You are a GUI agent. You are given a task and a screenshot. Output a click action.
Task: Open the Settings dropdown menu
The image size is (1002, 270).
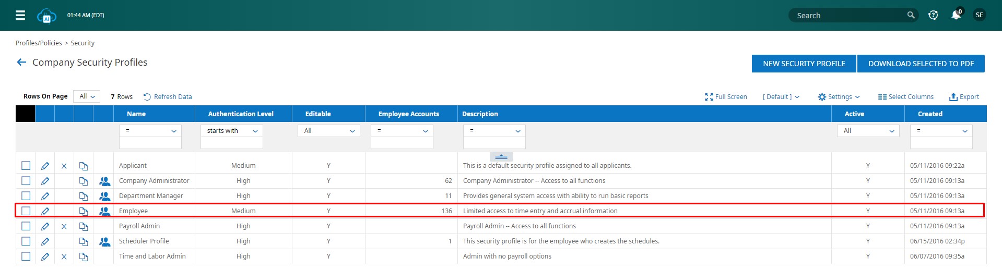[839, 97]
